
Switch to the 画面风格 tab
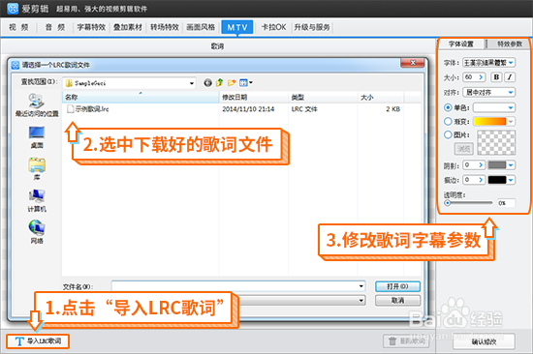[x=201, y=27]
